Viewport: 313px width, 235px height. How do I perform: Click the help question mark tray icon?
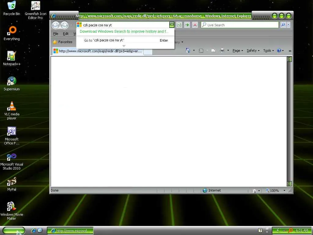click(x=260, y=231)
